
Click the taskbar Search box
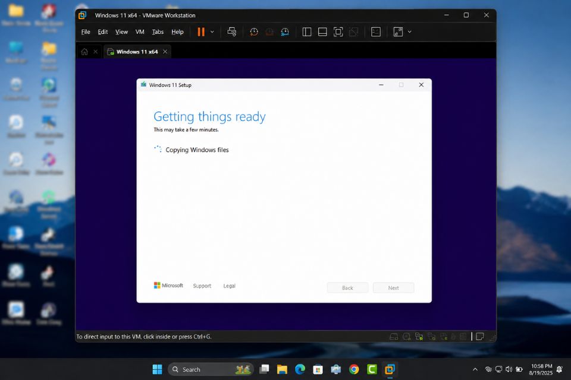(211, 369)
